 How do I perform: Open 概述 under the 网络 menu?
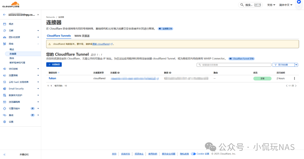tap(12, 49)
